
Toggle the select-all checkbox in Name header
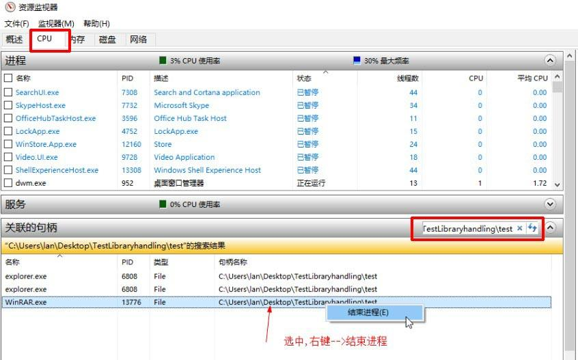pos(8,79)
